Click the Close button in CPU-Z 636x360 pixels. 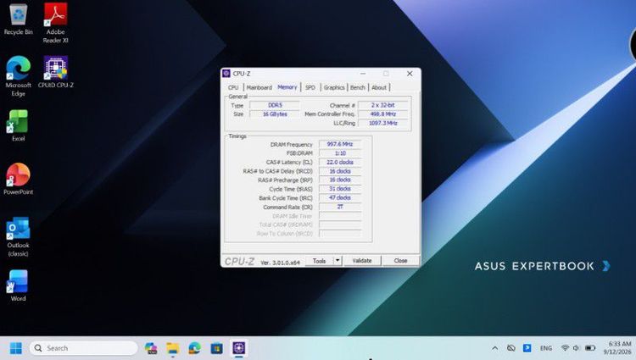click(x=400, y=261)
